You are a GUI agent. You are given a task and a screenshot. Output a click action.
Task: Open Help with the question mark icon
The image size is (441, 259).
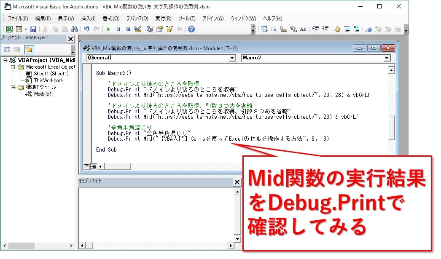191,29
